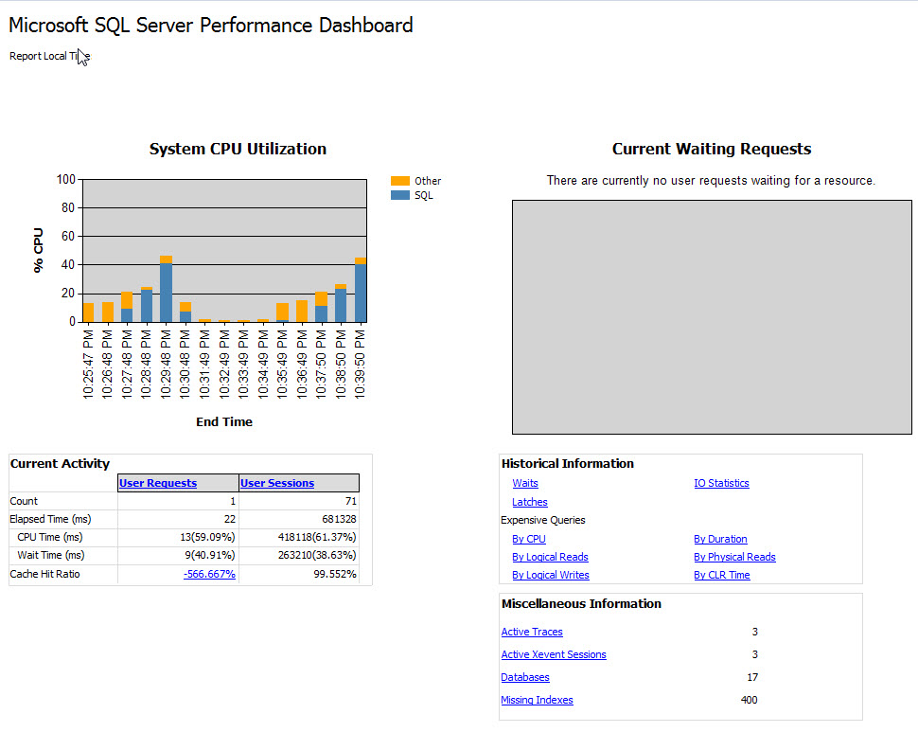The width and height of the screenshot is (918, 732).
Task: Sort the table by User Requests
Action: (158, 483)
